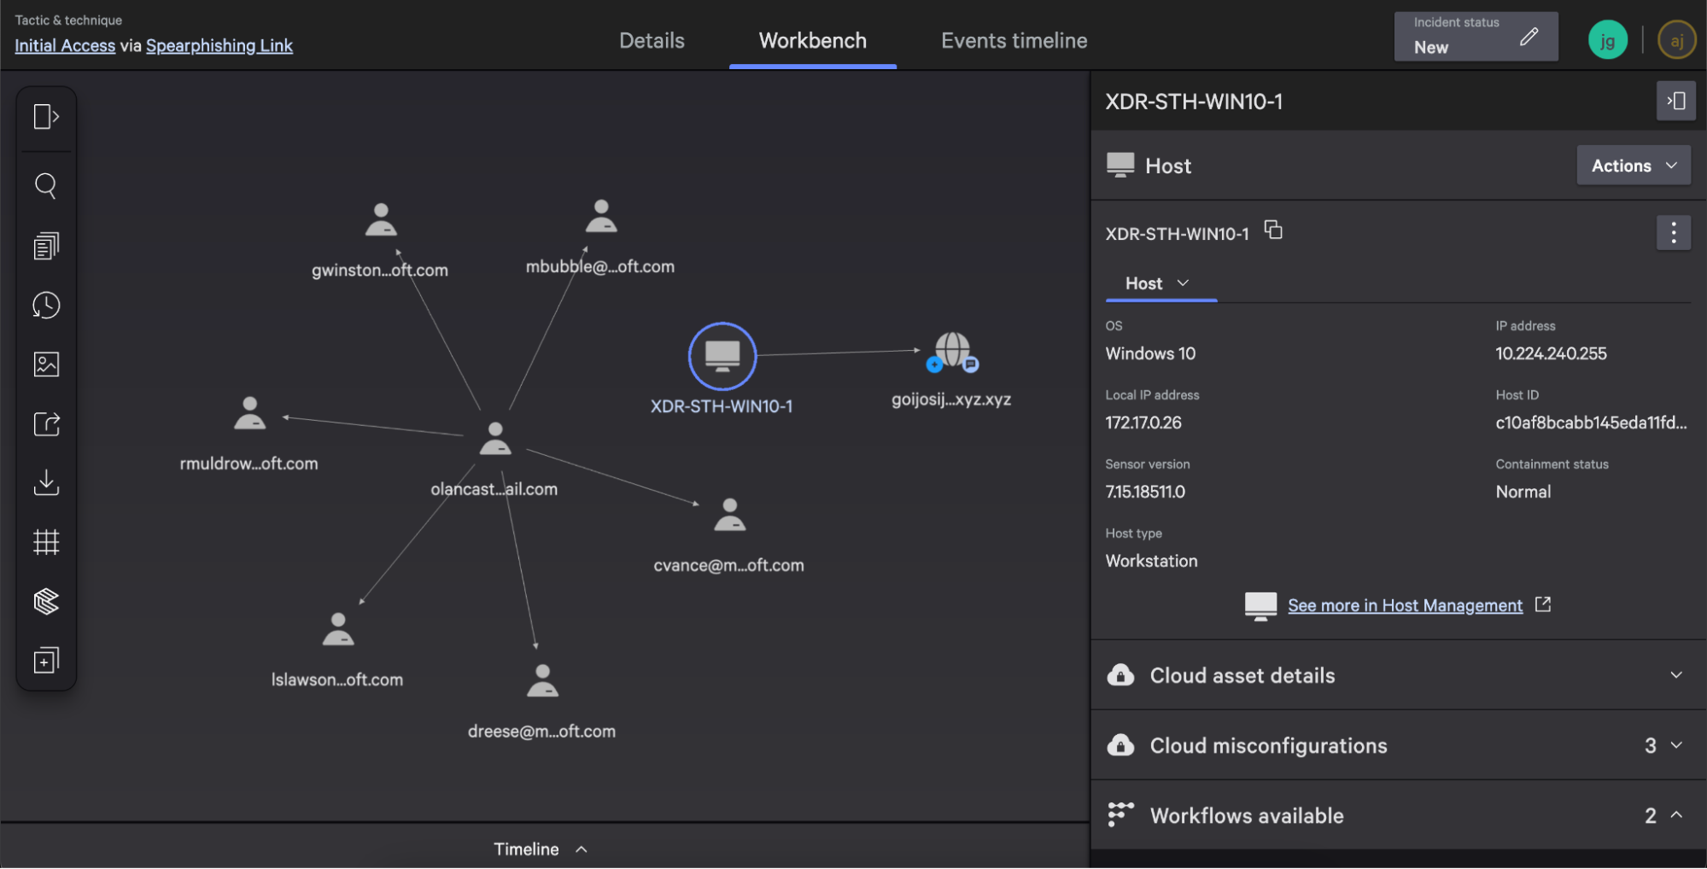
Task: Click the local IP 172.17.0.26
Action: (1143, 423)
